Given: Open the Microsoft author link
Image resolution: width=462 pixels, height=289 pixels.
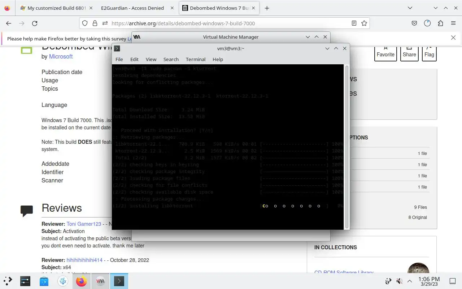Looking at the screenshot, I should (61, 56).
